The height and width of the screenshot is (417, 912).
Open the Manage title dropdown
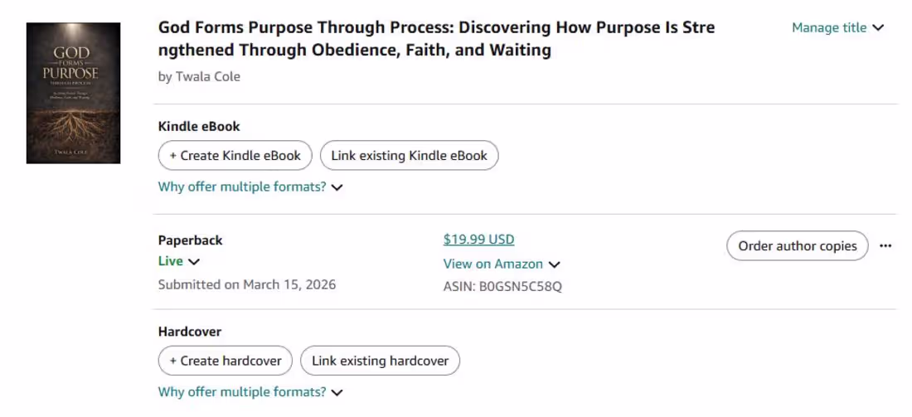[x=829, y=28]
